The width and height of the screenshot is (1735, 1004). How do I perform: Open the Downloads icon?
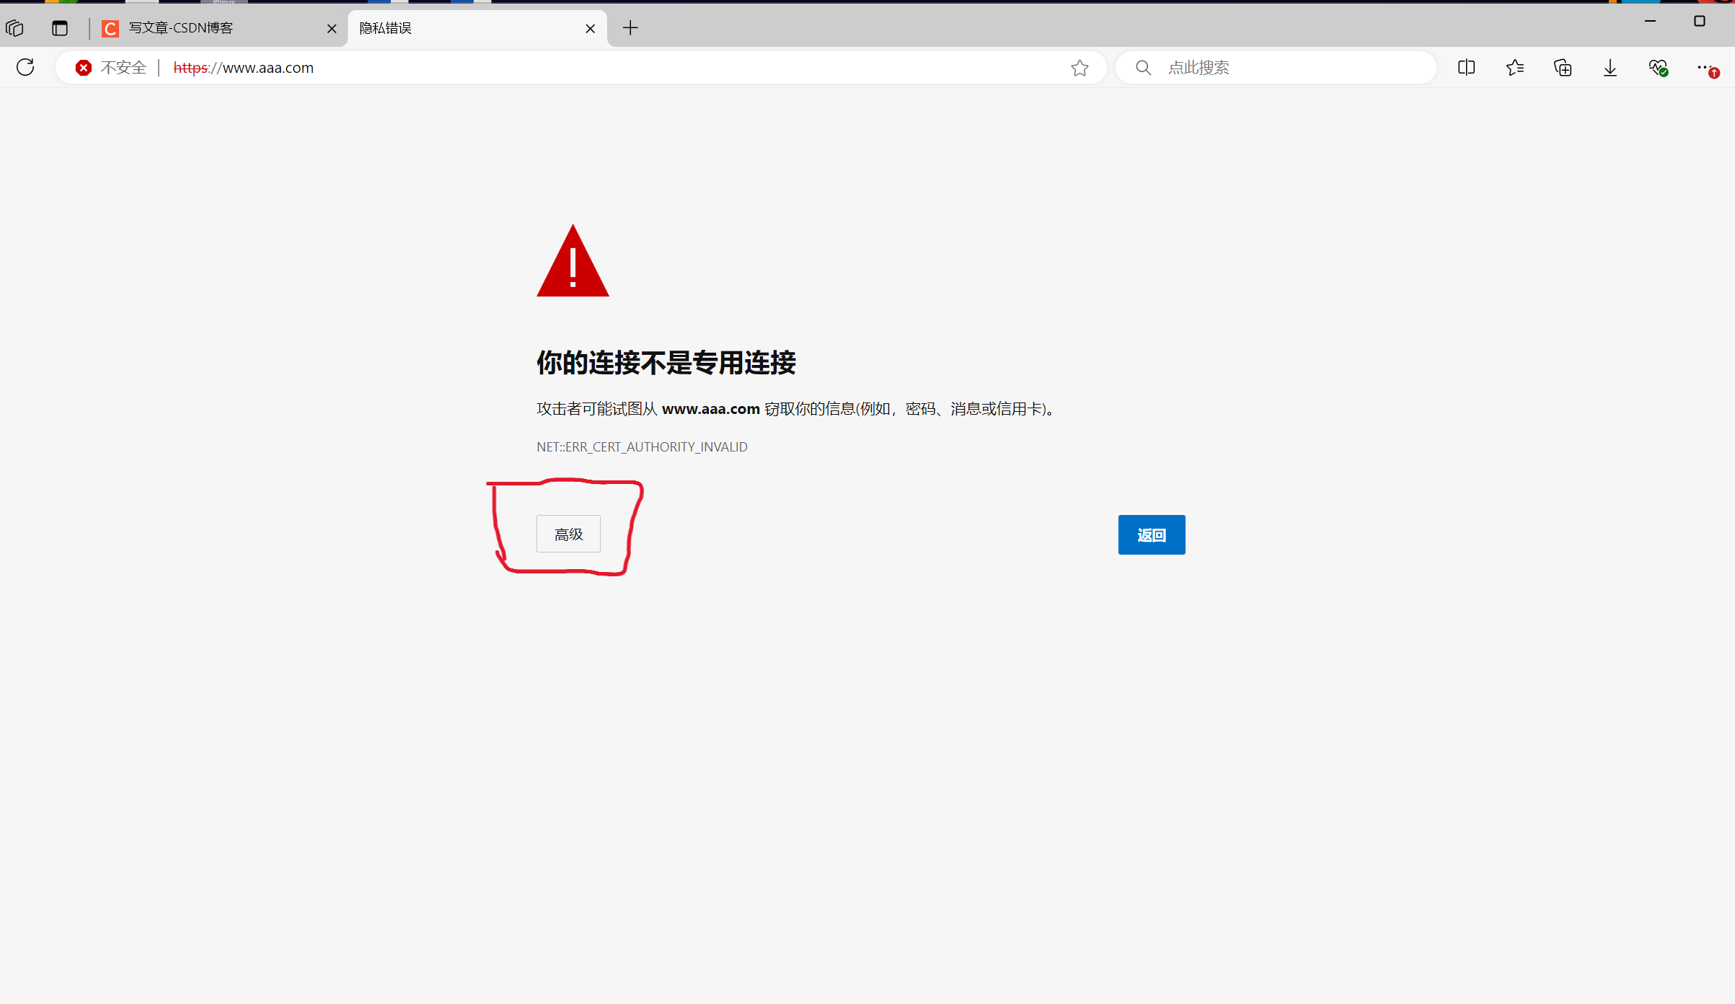1610,68
